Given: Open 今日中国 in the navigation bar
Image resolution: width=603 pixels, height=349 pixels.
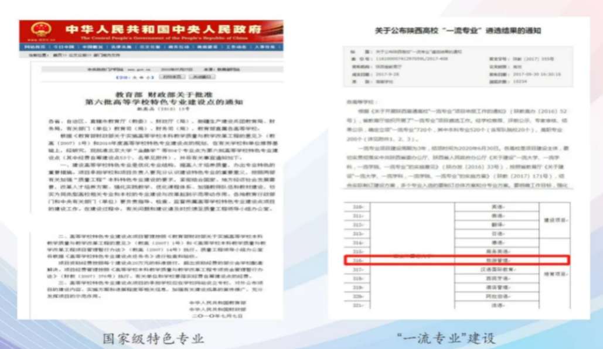Looking at the screenshot, I should 64,47.
